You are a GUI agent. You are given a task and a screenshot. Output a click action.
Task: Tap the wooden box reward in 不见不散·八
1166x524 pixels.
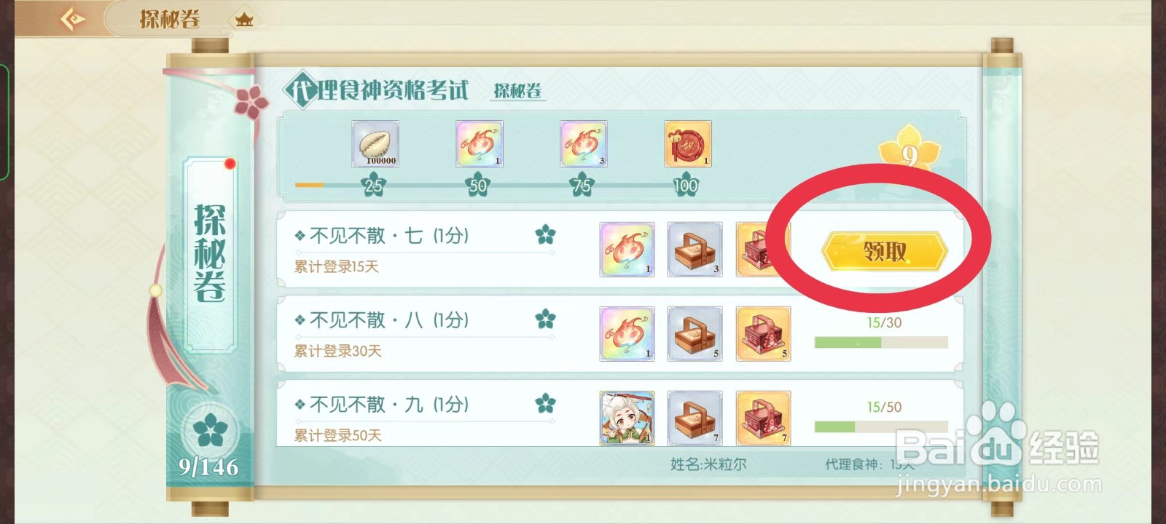click(x=695, y=334)
